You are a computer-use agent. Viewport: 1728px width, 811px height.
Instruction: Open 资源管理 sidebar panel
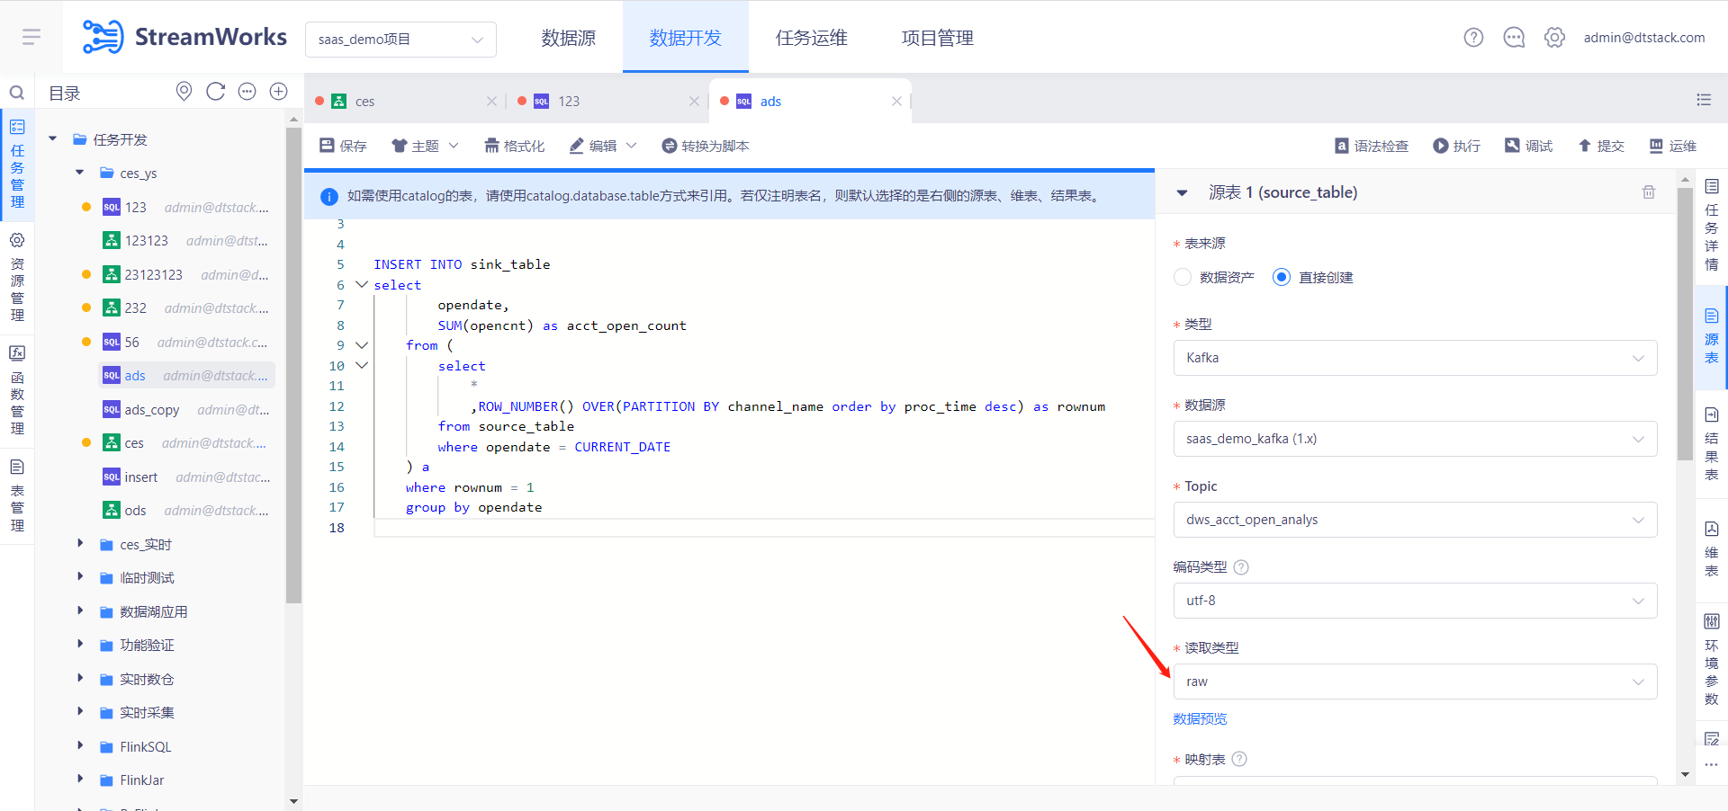click(17, 278)
